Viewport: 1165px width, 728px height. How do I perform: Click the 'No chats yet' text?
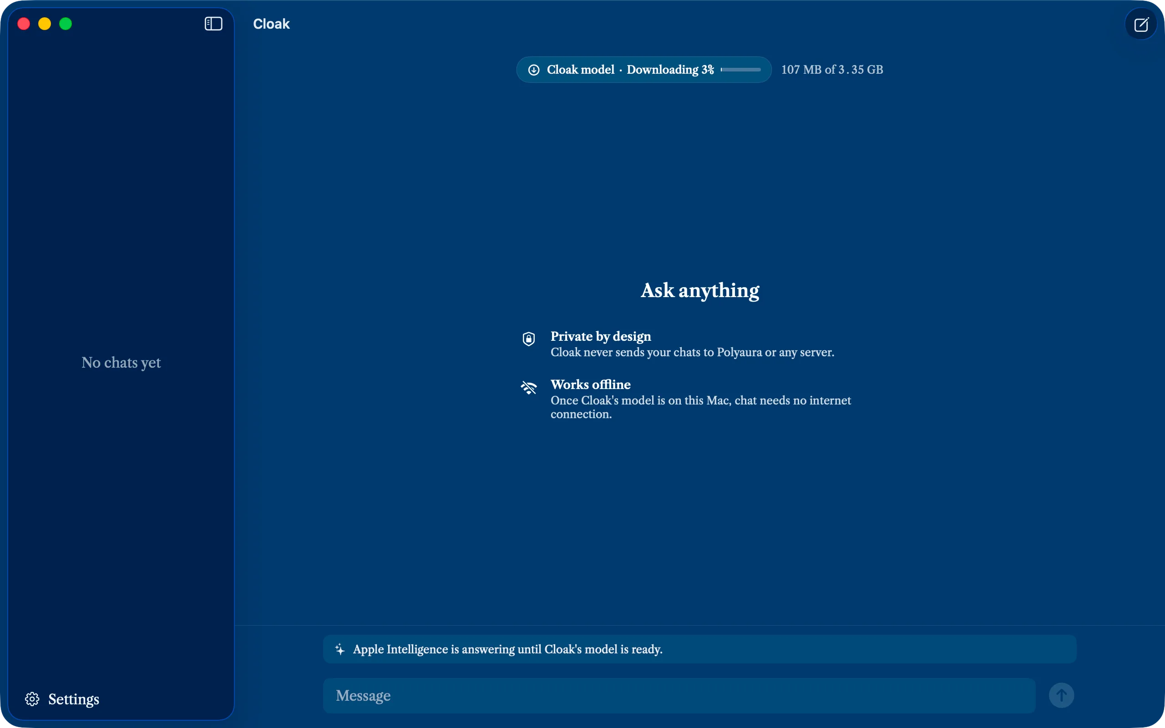[x=121, y=362]
